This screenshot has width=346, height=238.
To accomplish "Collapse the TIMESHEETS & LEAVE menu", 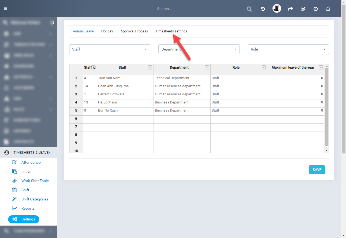I will click(28, 153).
